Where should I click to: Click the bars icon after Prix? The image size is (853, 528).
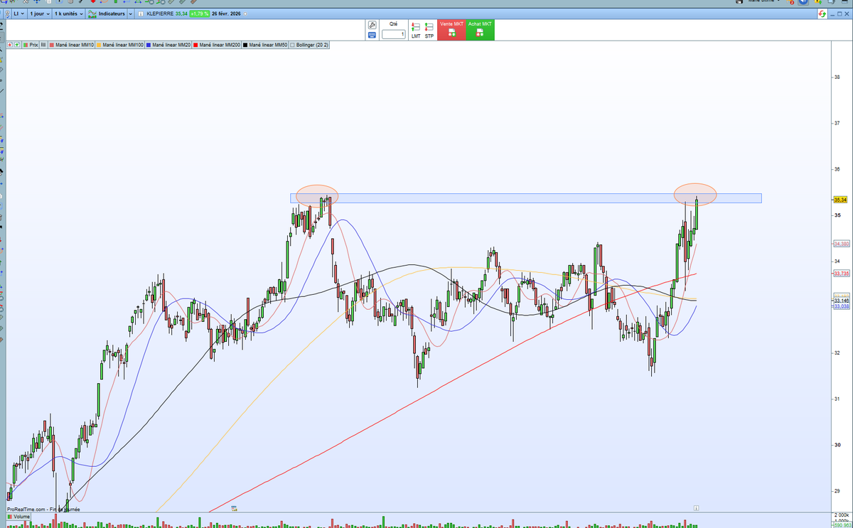(43, 45)
